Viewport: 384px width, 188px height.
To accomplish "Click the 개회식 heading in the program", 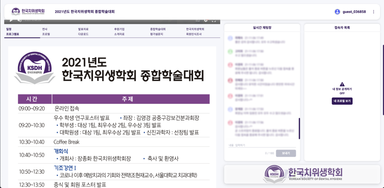I will [61, 152].
